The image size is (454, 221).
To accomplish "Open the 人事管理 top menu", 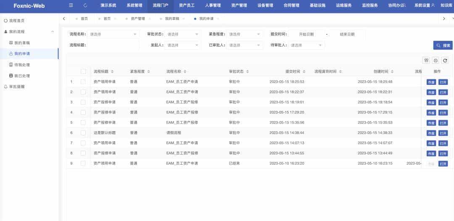I will coord(213,5).
